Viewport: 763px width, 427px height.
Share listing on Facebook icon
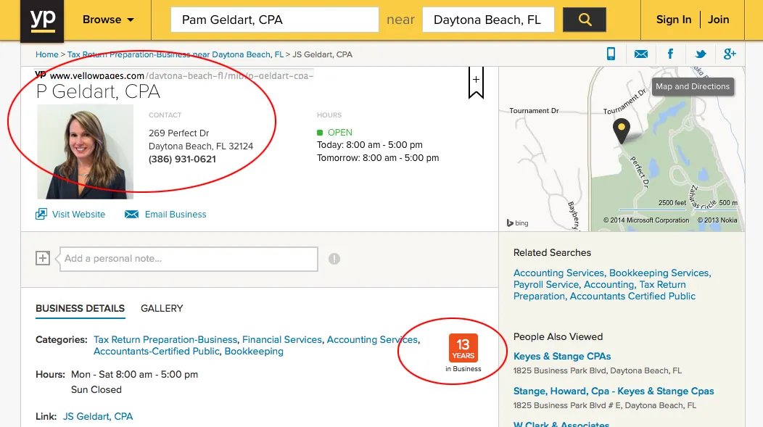671,54
